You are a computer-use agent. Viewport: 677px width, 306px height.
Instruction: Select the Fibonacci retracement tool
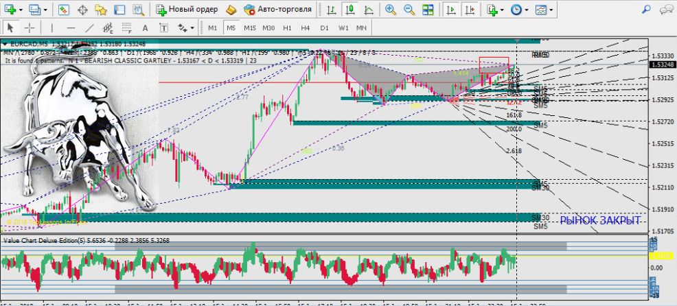[126, 28]
